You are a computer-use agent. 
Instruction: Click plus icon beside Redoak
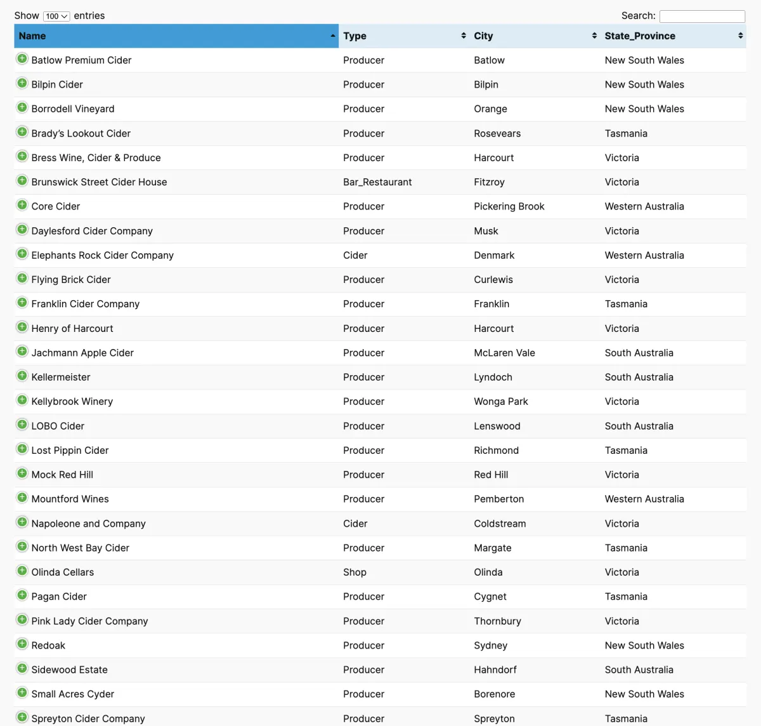tap(22, 644)
